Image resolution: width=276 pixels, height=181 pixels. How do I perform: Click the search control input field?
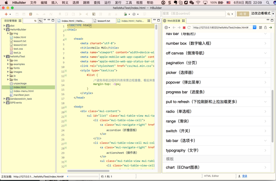point(193,14)
